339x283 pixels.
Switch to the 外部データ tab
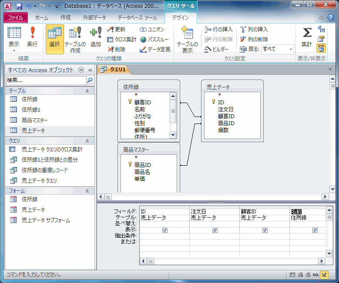(94, 18)
